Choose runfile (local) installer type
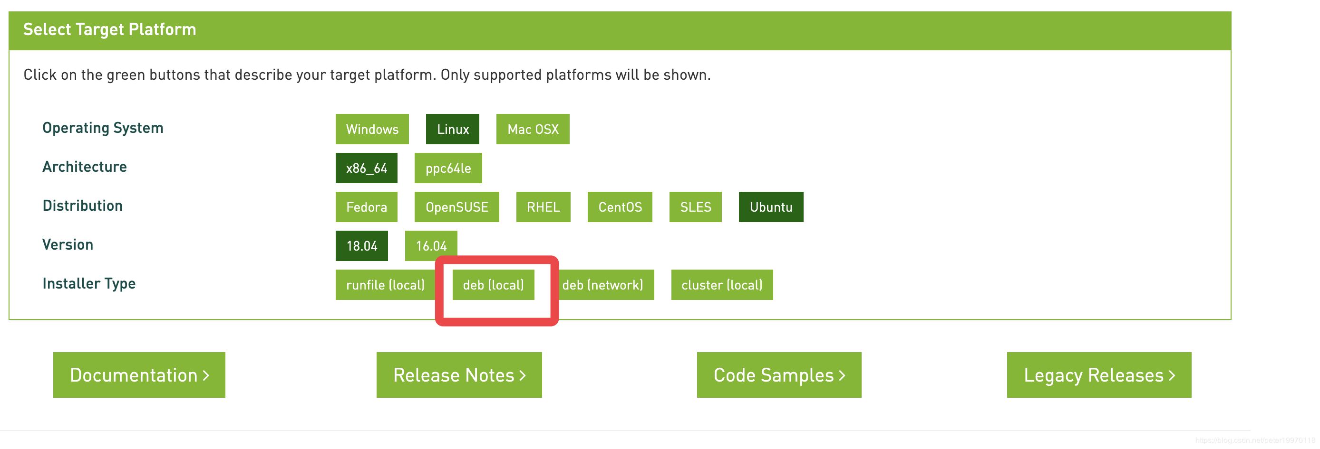This screenshot has width=1320, height=449. pyautogui.click(x=385, y=285)
